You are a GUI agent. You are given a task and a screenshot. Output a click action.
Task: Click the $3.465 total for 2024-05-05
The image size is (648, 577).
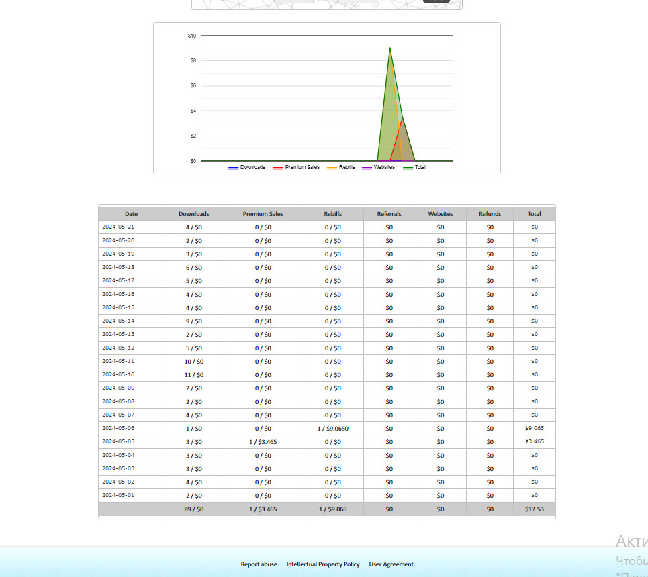534,442
